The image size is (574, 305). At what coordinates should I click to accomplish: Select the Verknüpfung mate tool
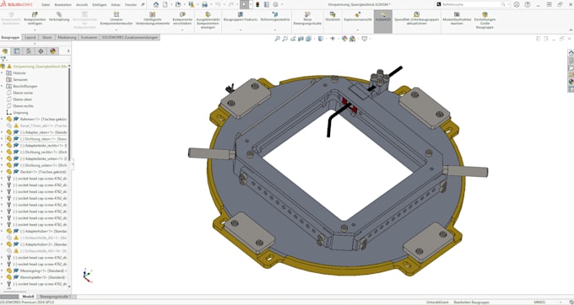pos(59,14)
